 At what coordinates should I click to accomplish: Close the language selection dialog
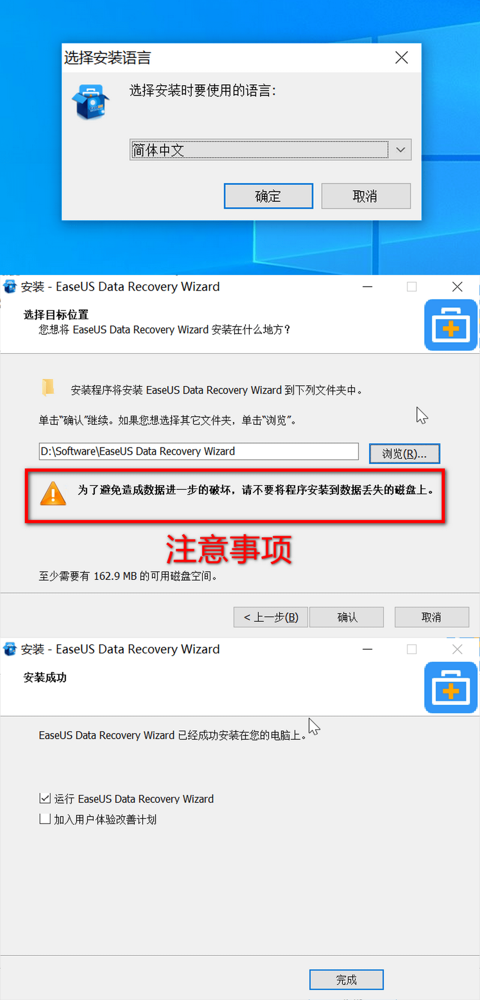[x=401, y=57]
